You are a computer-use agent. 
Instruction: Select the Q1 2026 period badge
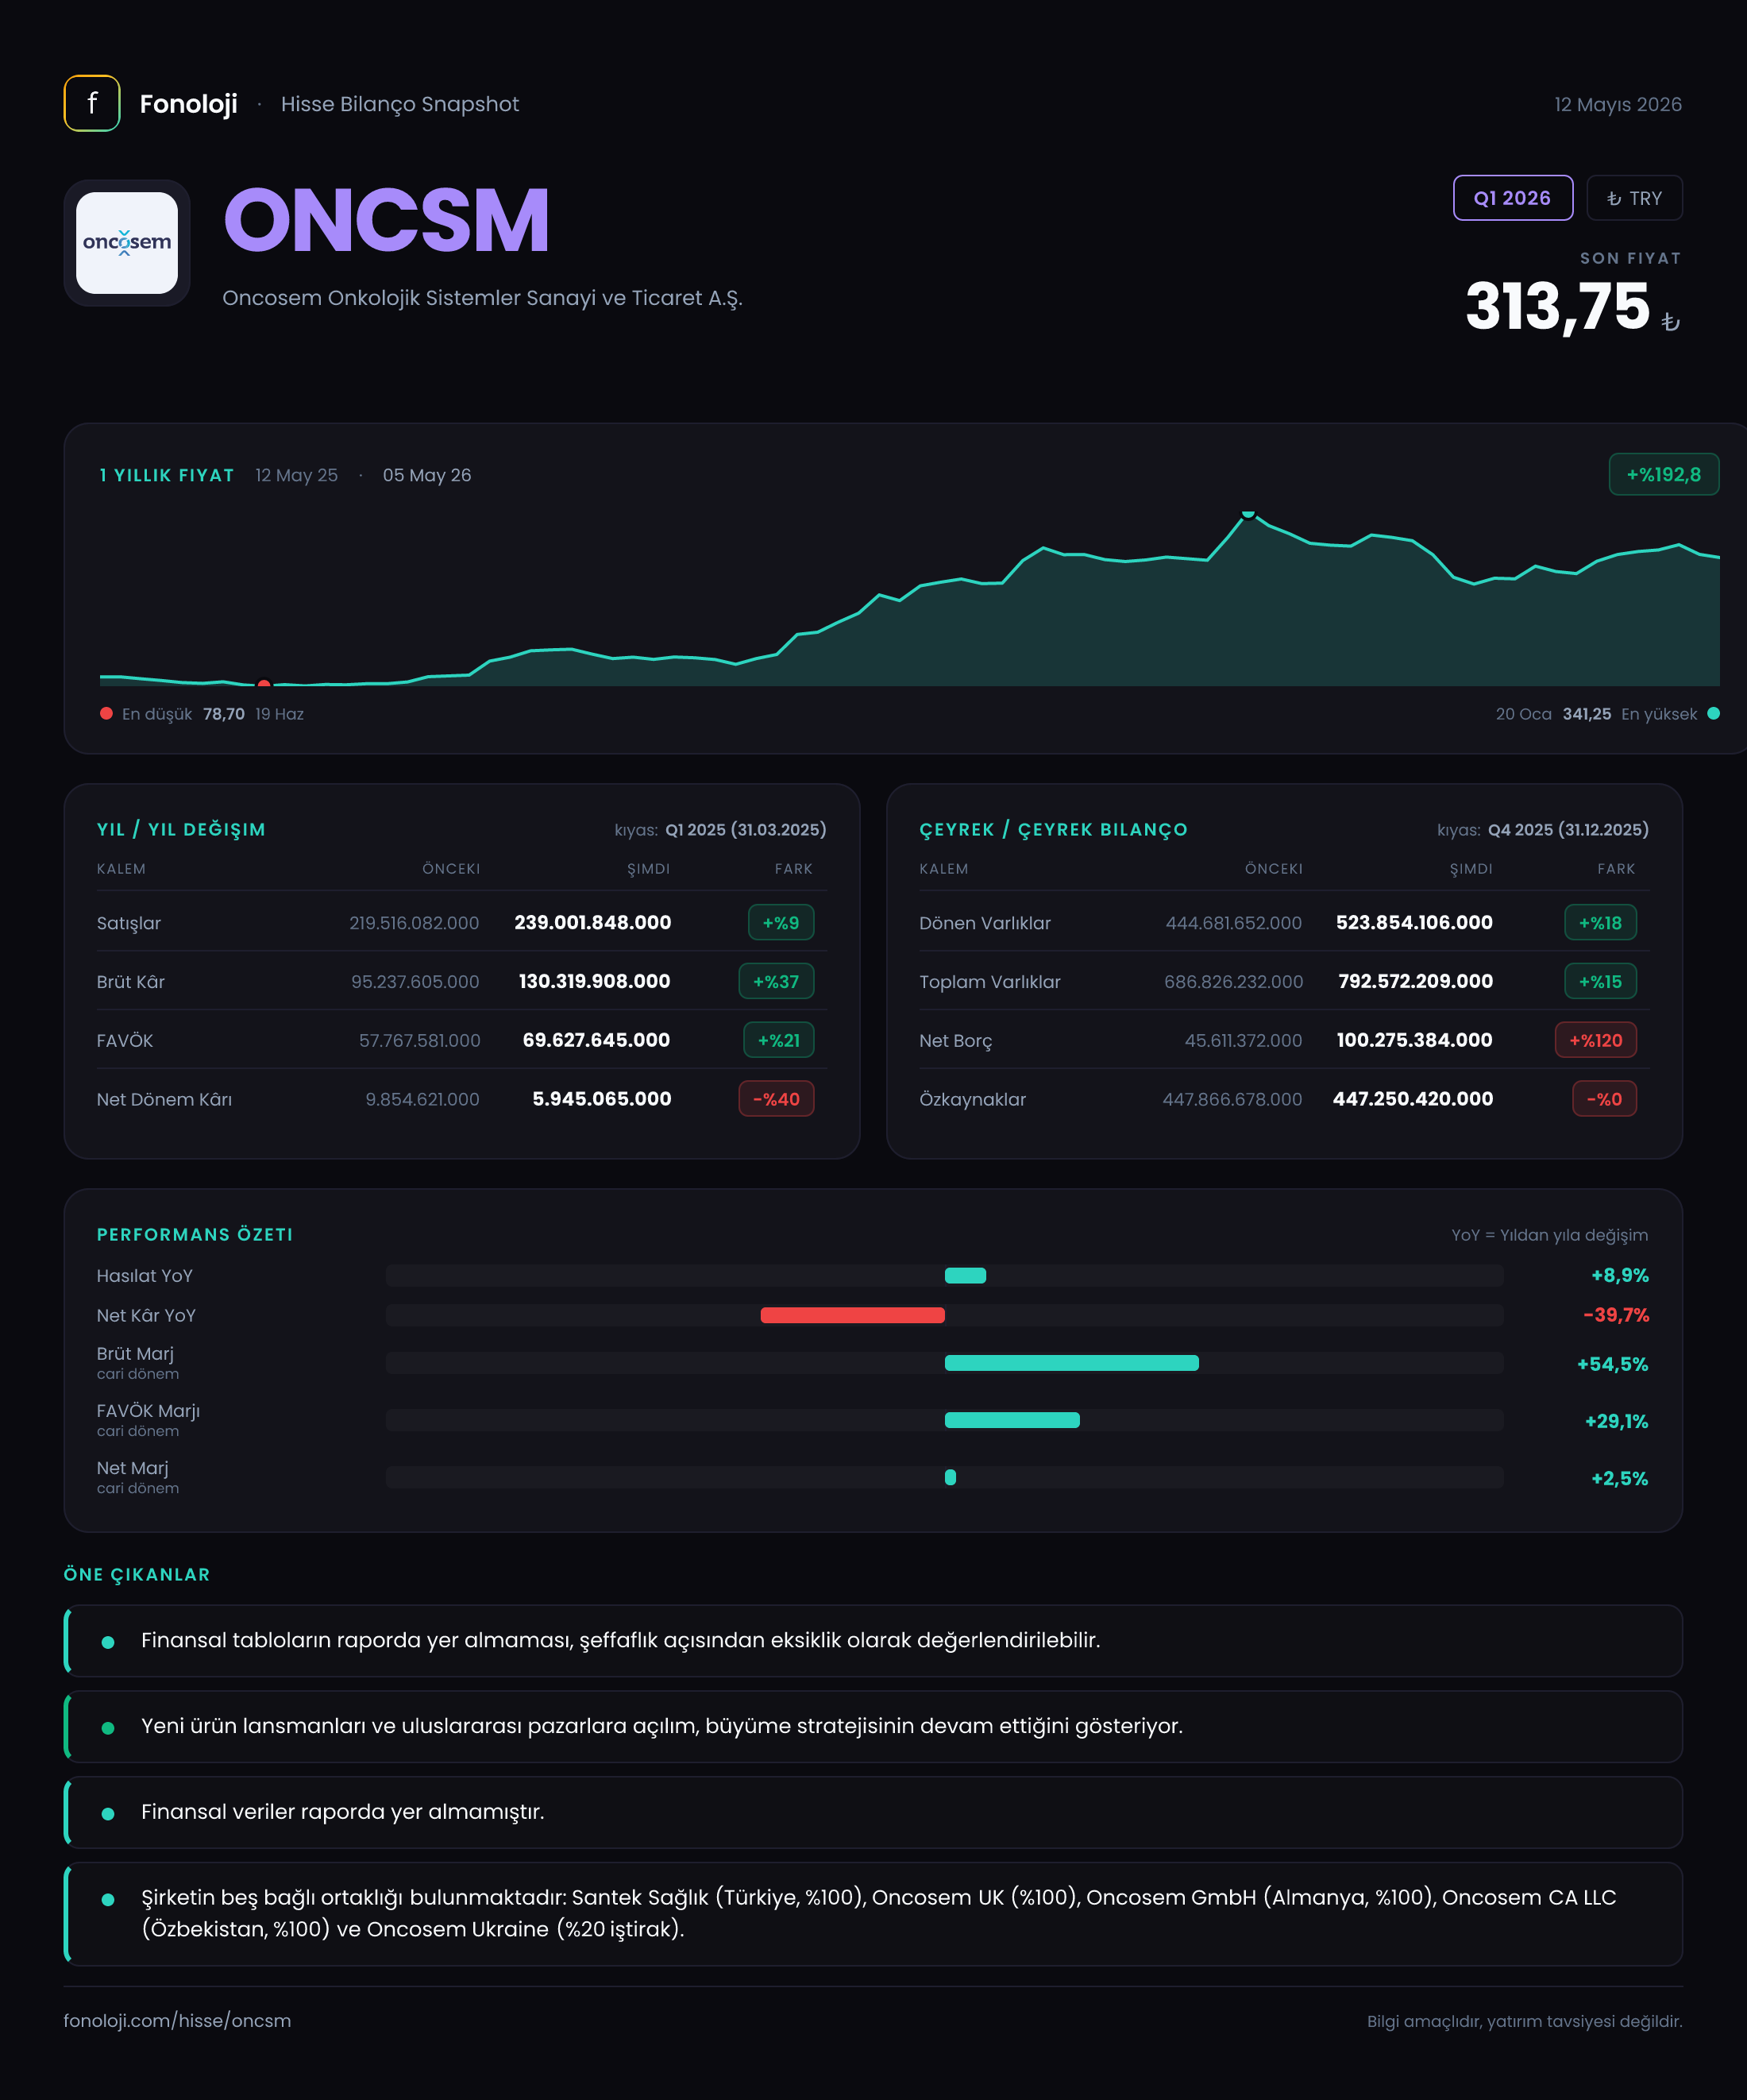(1512, 198)
